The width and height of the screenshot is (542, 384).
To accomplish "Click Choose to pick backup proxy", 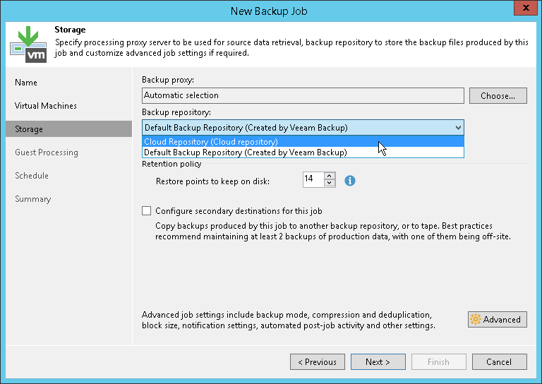I will point(498,95).
